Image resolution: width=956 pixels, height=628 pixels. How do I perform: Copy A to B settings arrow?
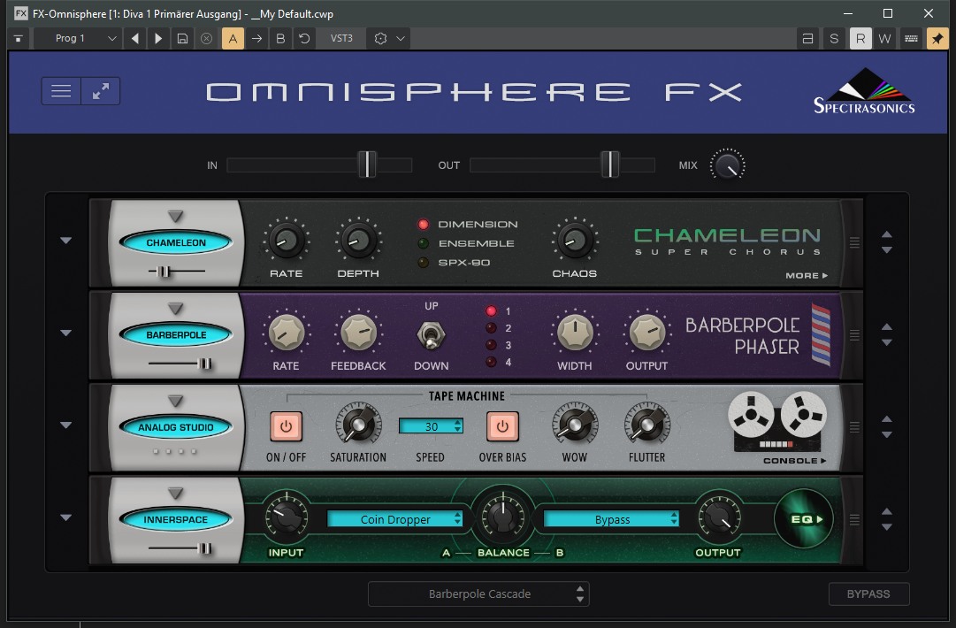pyautogui.click(x=256, y=38)
